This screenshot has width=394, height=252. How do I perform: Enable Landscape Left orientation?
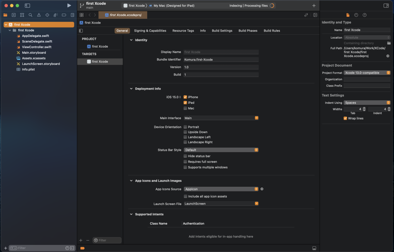pos(185,137)
